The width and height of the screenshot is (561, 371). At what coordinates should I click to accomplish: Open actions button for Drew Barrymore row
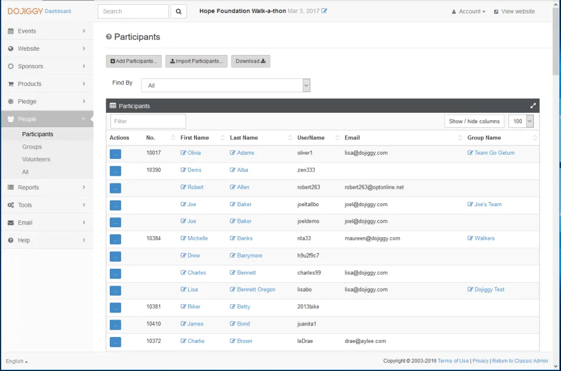115,256
